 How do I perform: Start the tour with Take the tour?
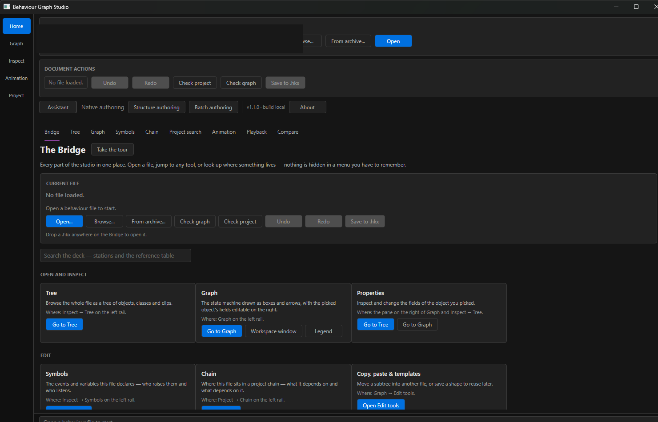(x=112, y=150)
